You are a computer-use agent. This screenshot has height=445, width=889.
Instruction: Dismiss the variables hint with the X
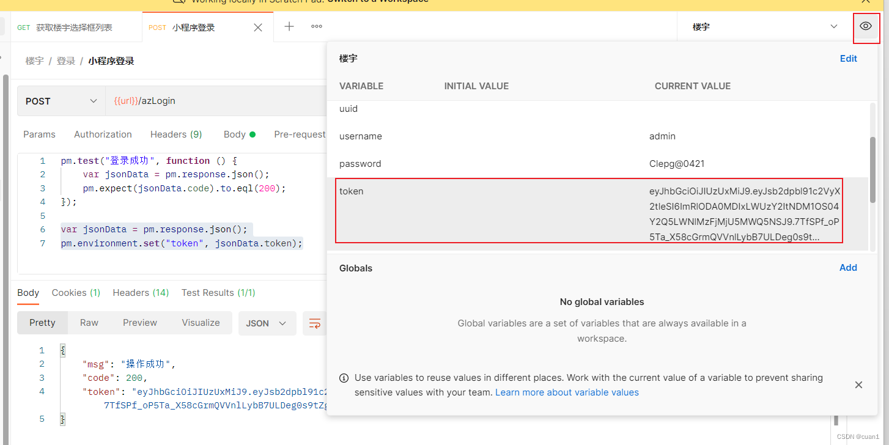click(x=858, y=384)
